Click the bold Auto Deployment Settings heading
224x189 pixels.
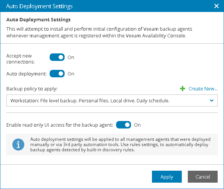(x=38, y=19)
